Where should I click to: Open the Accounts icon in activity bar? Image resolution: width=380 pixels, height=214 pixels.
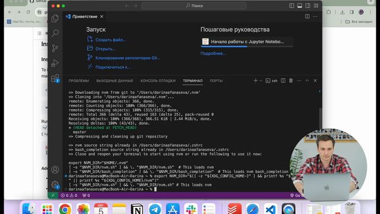pyautogui.click(x=55, y=169)
